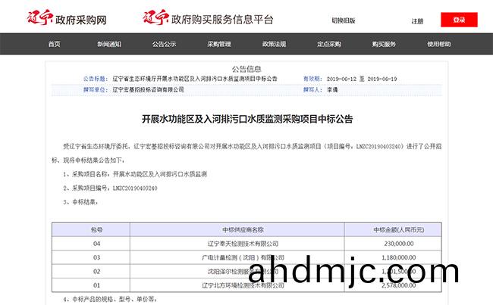Click the 撰写人 label
The width and height of the screenshot is (493, 305).
coord(312,90)
